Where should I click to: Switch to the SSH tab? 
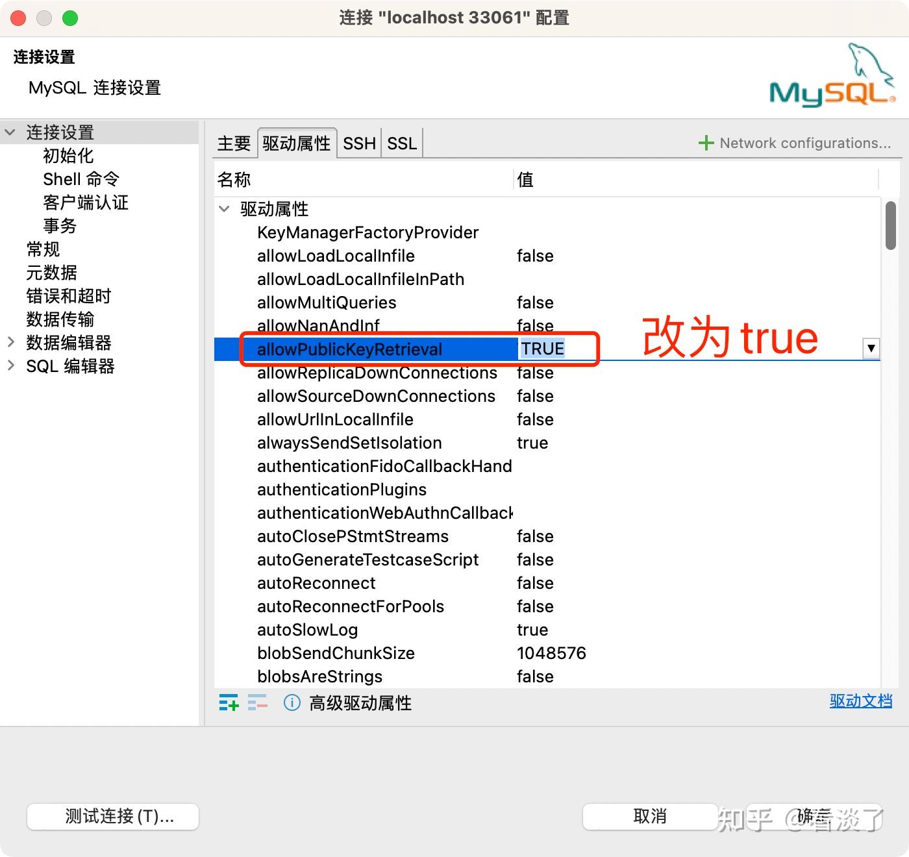click(x=359, y=143)
